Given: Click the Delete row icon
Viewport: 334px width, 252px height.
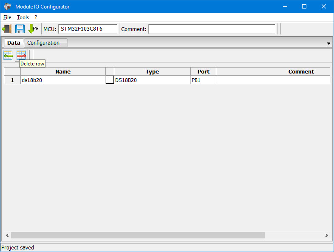Looking at the screenshot, I should tap(21, 55).
